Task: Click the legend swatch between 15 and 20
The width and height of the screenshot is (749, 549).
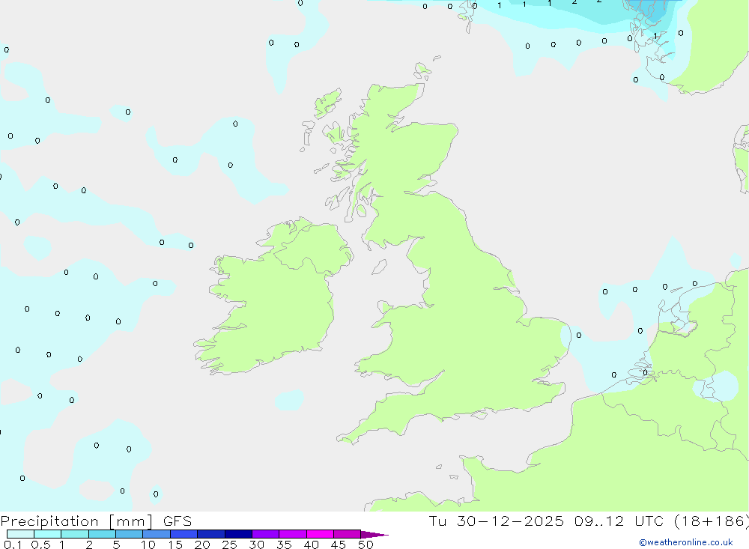Action: coord(184,534)
